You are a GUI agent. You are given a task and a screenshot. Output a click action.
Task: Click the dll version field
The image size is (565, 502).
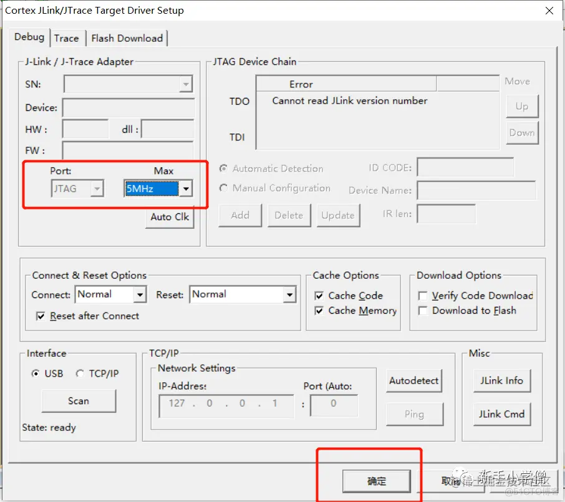click(168, 129)
